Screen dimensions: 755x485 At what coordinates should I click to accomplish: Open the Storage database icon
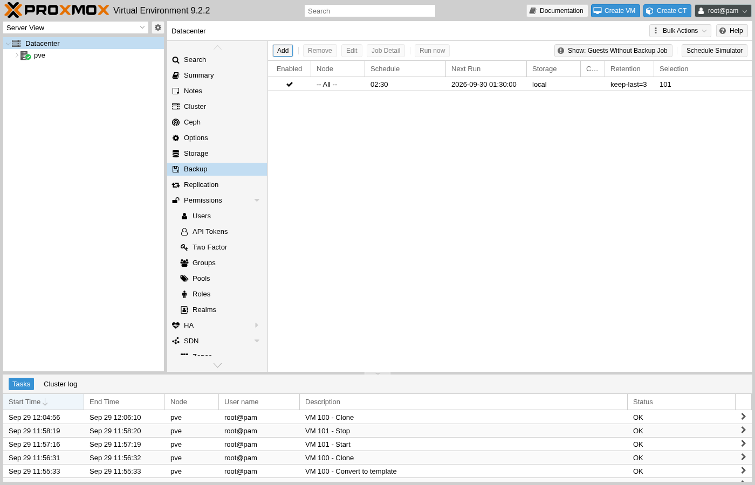click(x=176, y=154)
